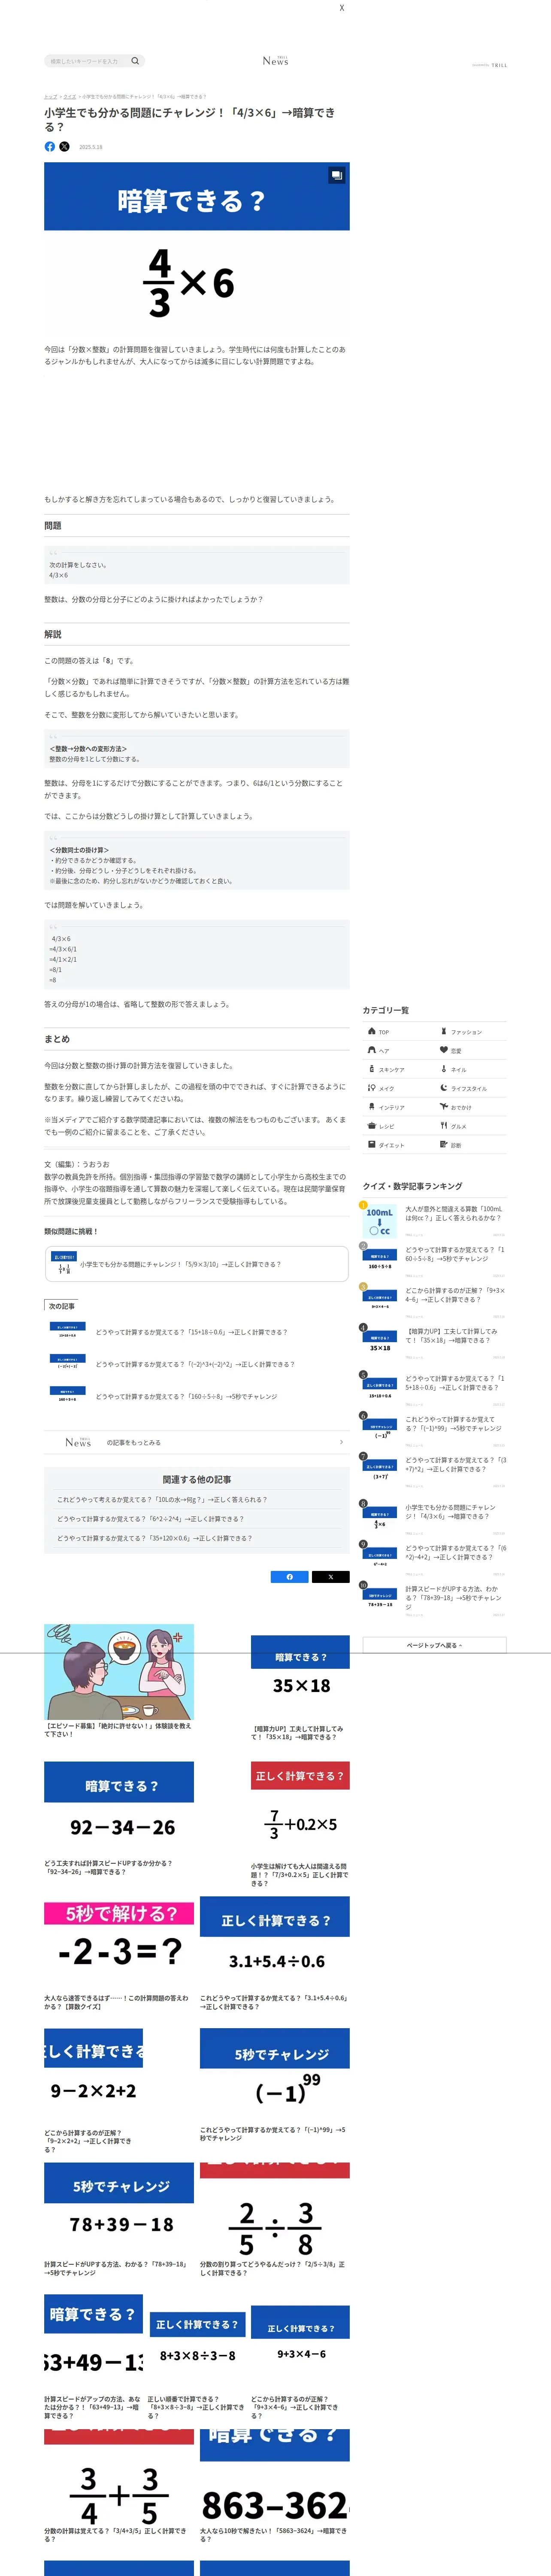Screen dimensions: 551x2576
Task: Open the restaurant illustration story card
Action: click(x=119, y=1681)
